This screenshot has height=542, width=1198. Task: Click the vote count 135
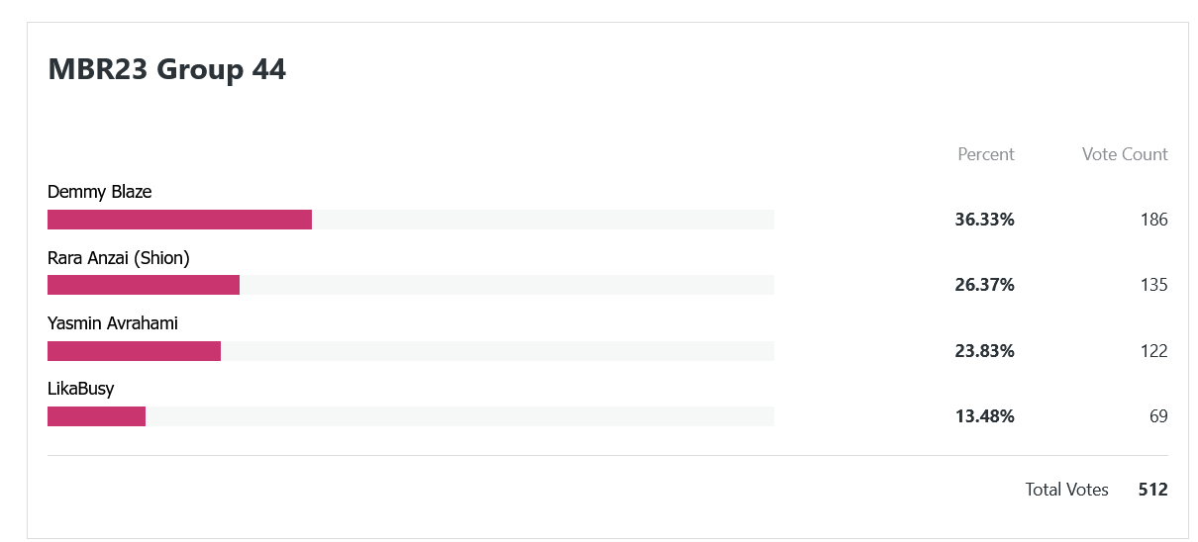point(1154,285)
